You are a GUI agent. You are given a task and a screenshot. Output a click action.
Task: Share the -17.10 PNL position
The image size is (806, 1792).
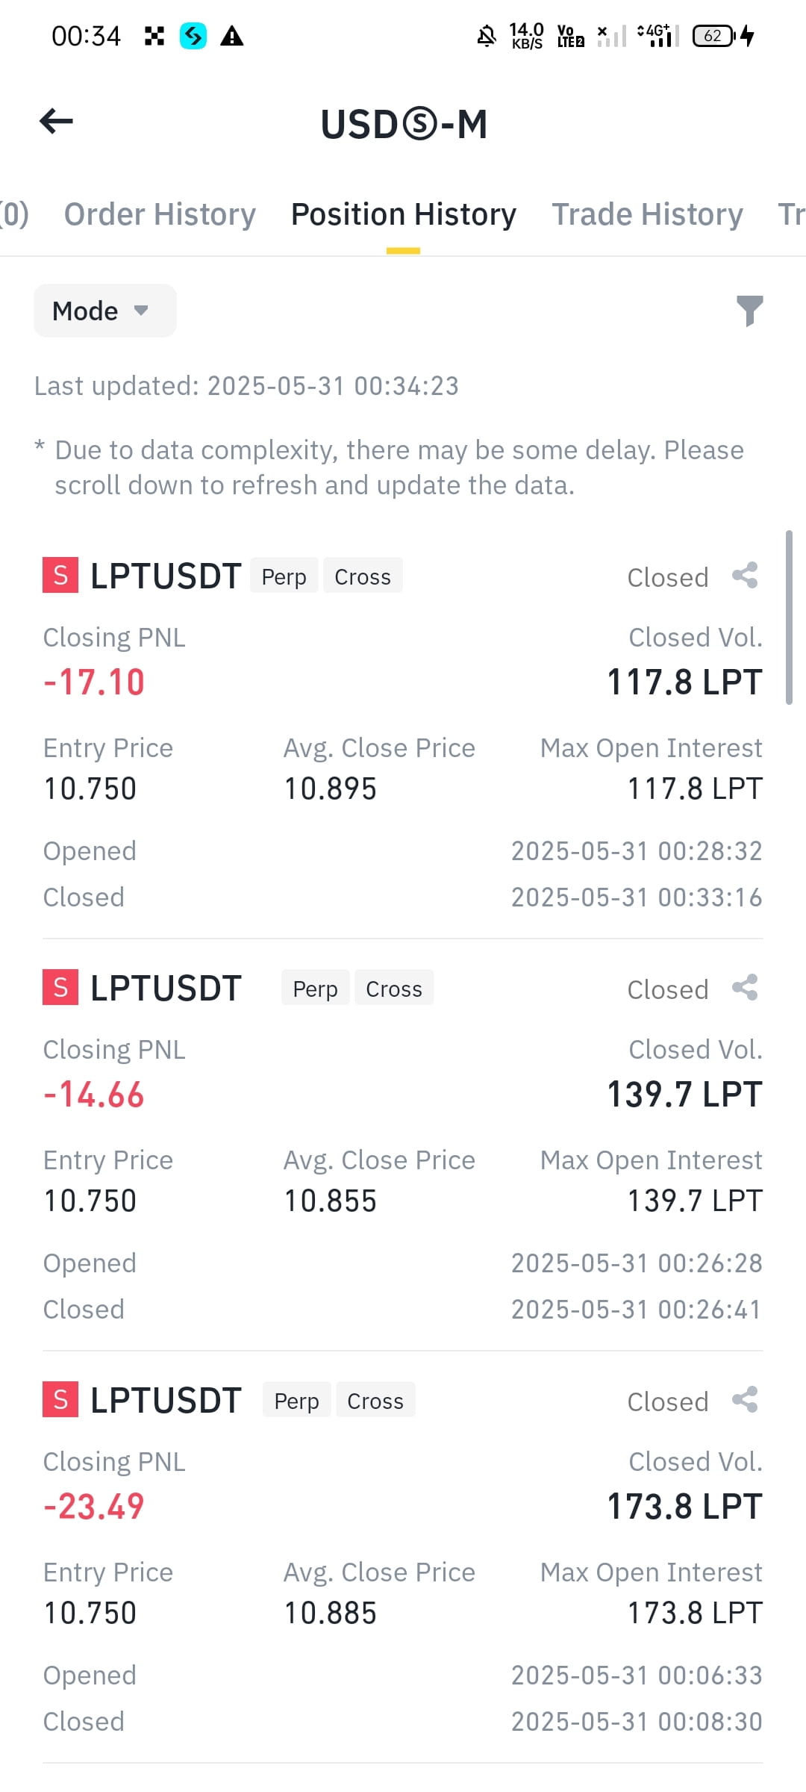(745, 576)
